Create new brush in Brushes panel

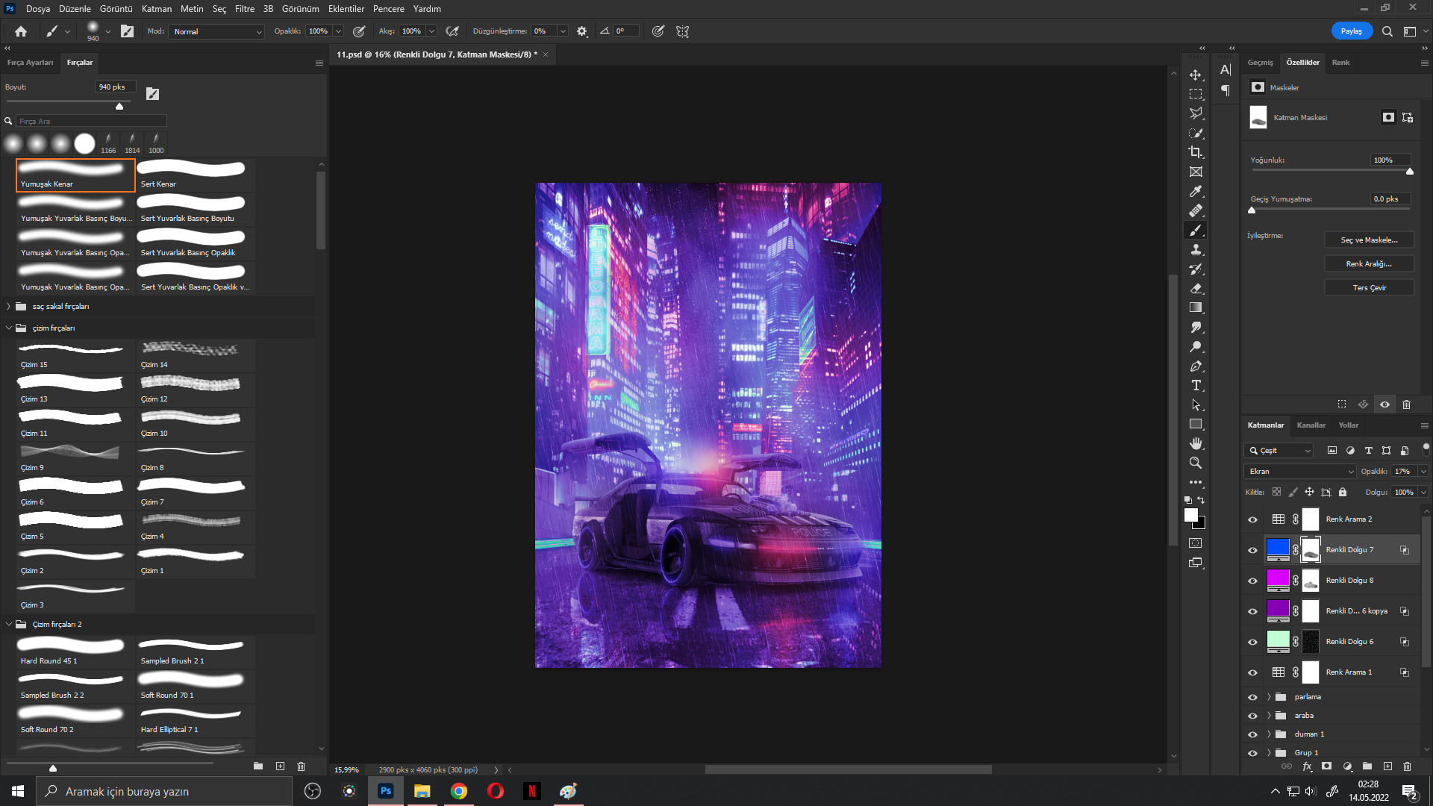tap(280, 766)
